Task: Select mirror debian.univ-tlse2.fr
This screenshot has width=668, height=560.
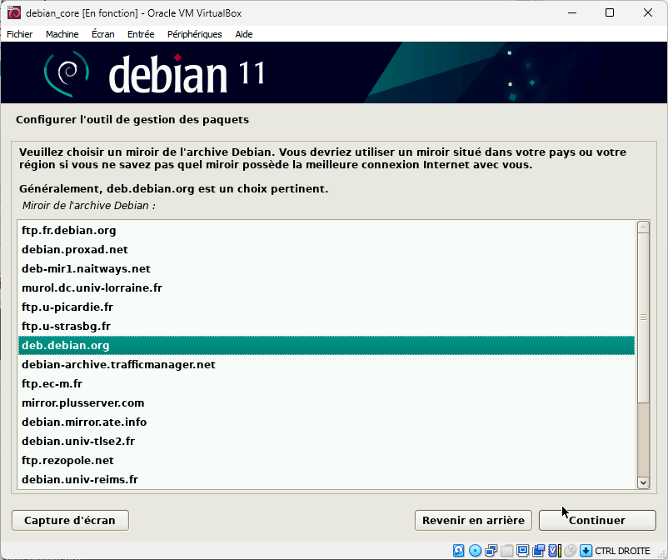Action: (x=327, y=441)
